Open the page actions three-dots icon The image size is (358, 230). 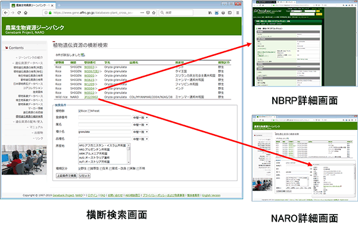click(x=142, y=13)
